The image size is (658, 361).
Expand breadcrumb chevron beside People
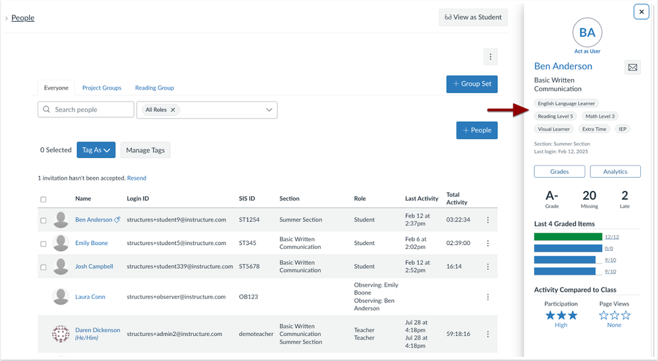click(7, 18)
